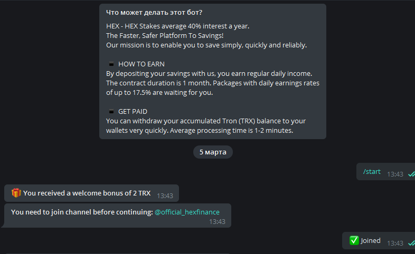
Task: Click the small icon before GET PAID
Action: click(x=111, y=112)
